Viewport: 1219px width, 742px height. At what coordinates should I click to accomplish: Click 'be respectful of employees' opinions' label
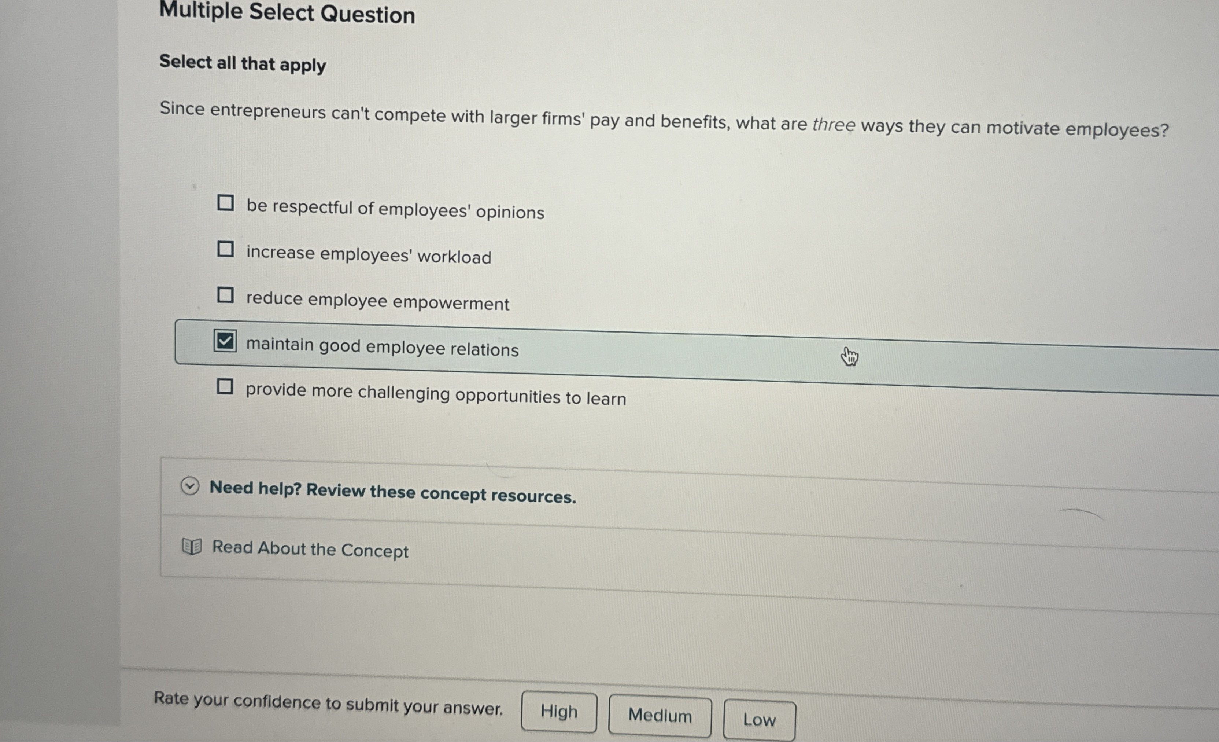(x=395, y=209)
